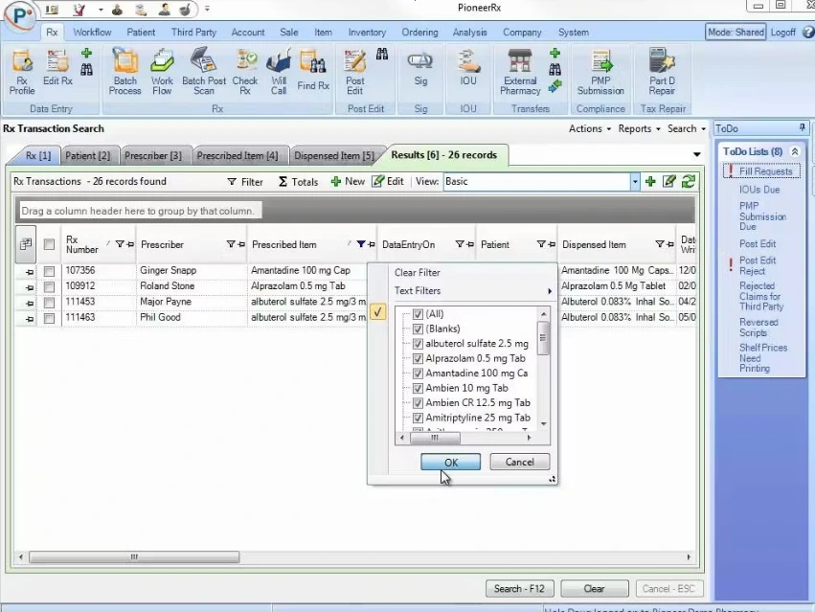815x612 pixels.
Task: Confirm the filter with OK
Action: click(451, 463)
